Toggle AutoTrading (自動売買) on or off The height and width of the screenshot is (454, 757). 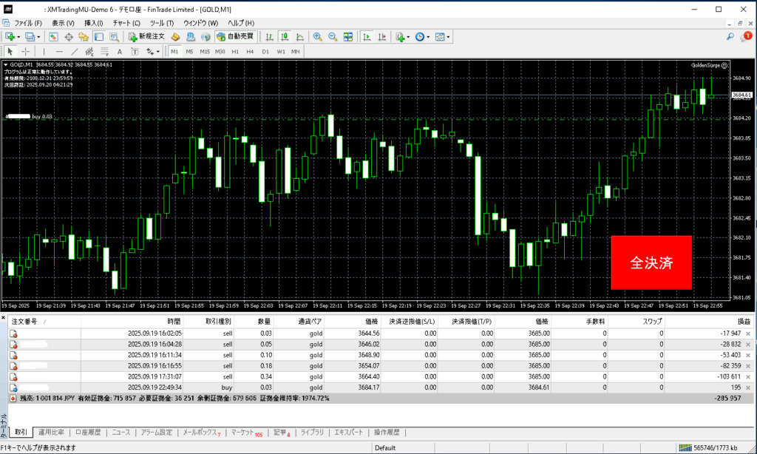(x=234, y=36)
